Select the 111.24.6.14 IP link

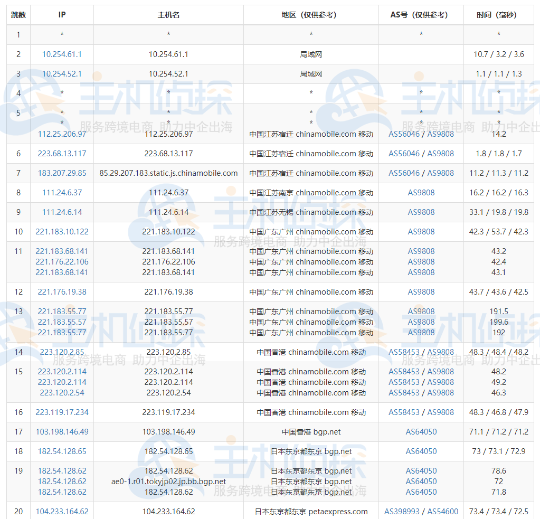pos(62,212)
